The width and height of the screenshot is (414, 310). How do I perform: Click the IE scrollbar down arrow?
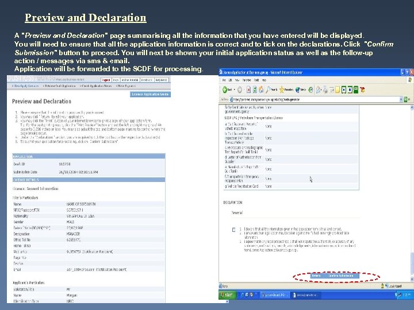pos(412,280)
